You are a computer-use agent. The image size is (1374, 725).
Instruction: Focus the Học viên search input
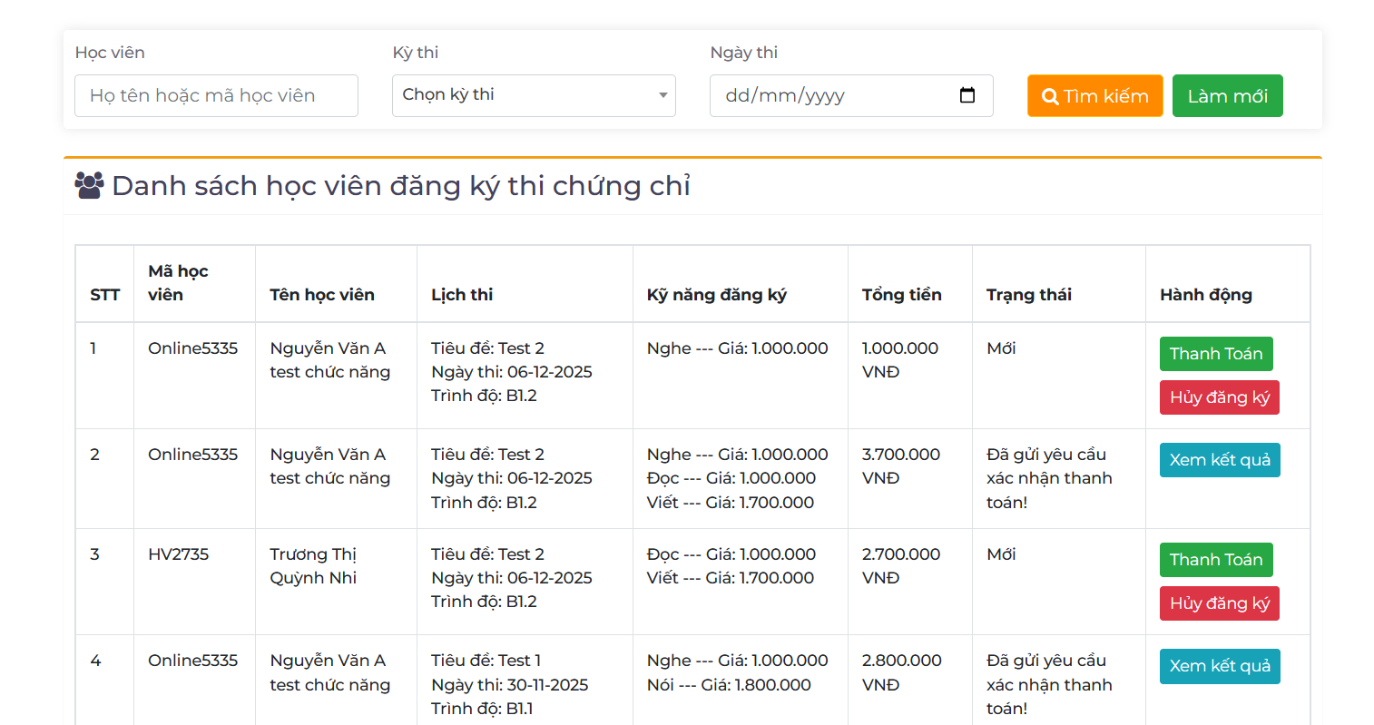tap(216, 95)
